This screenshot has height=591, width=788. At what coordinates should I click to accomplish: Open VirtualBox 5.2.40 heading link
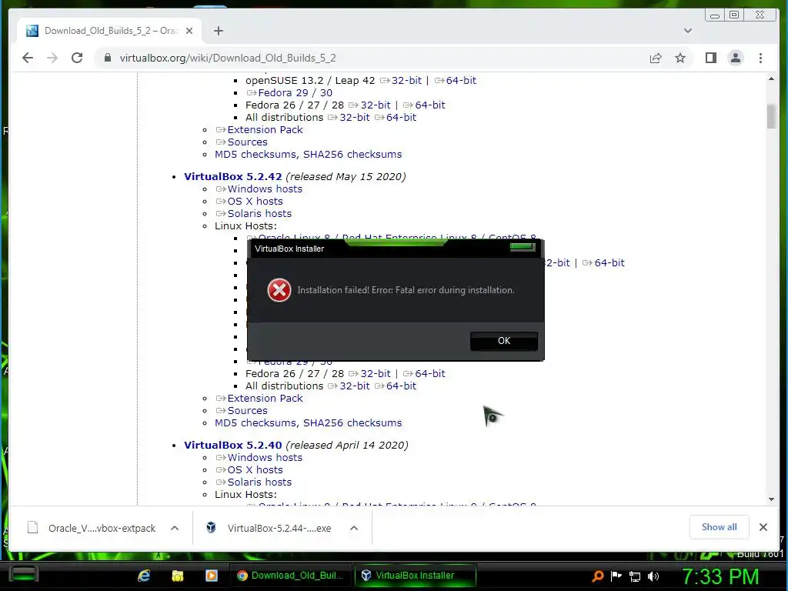[232, 445]
